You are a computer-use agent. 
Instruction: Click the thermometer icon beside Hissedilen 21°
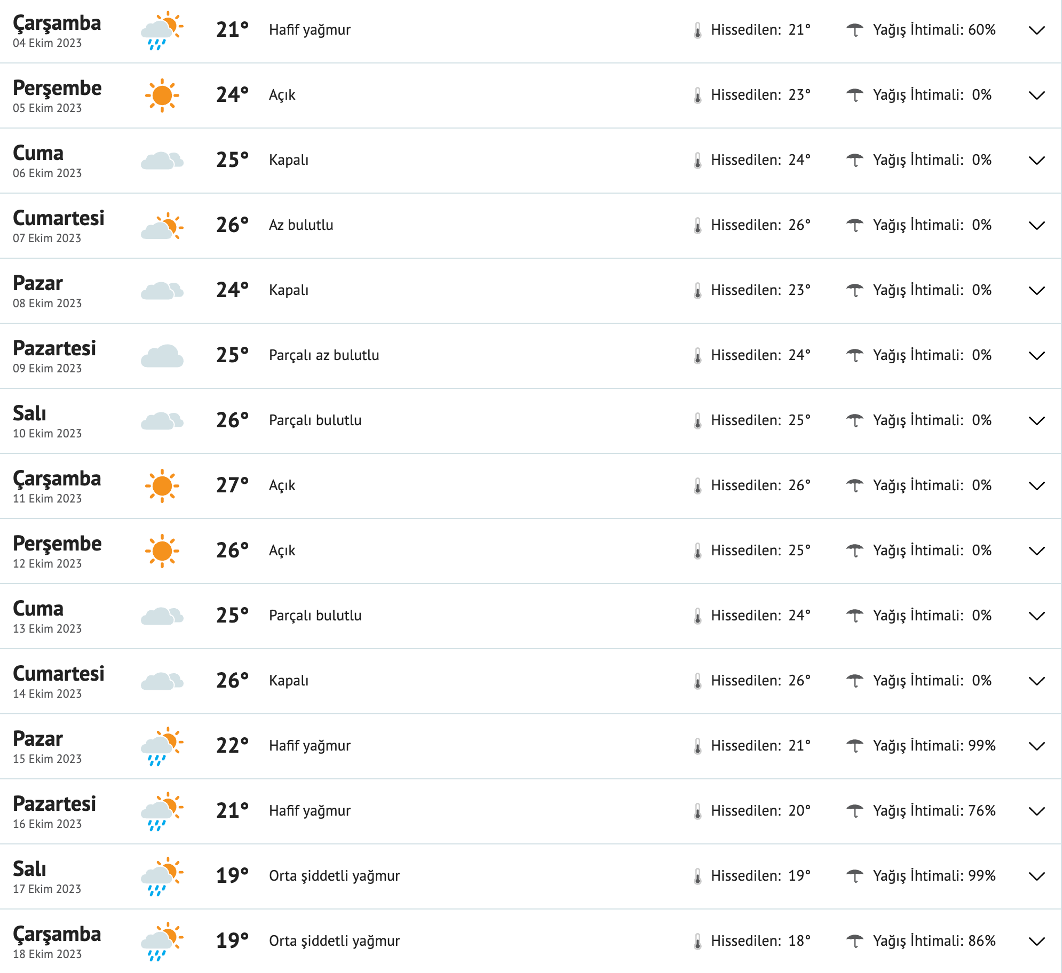pos(696,30)
